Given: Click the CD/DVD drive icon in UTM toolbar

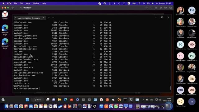Looking at the screenshot, I should [161, 8].
